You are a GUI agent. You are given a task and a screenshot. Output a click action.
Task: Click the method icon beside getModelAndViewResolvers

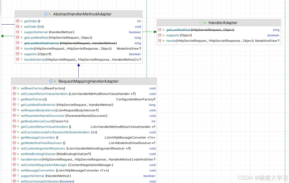(14, 143)
